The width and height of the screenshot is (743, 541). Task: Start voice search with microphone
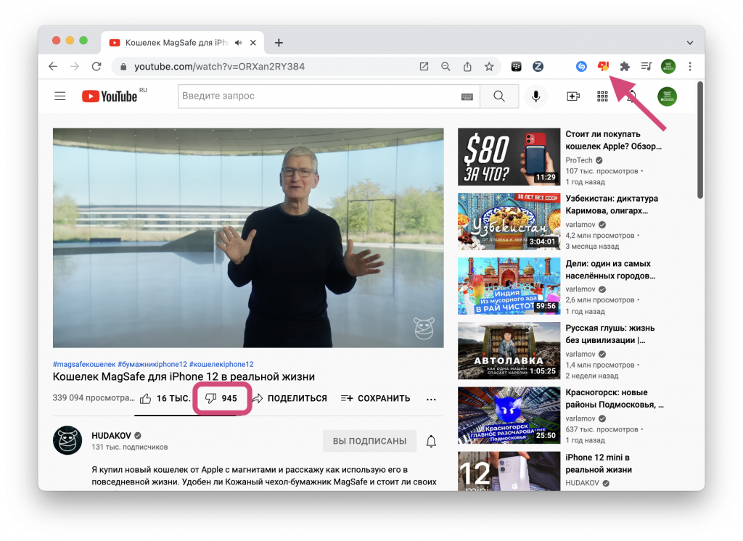pos(536,96)
